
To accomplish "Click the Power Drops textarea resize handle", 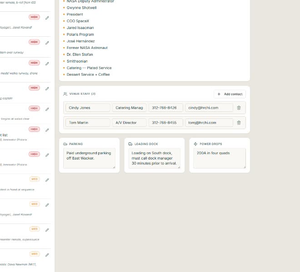I will point(245,167).
